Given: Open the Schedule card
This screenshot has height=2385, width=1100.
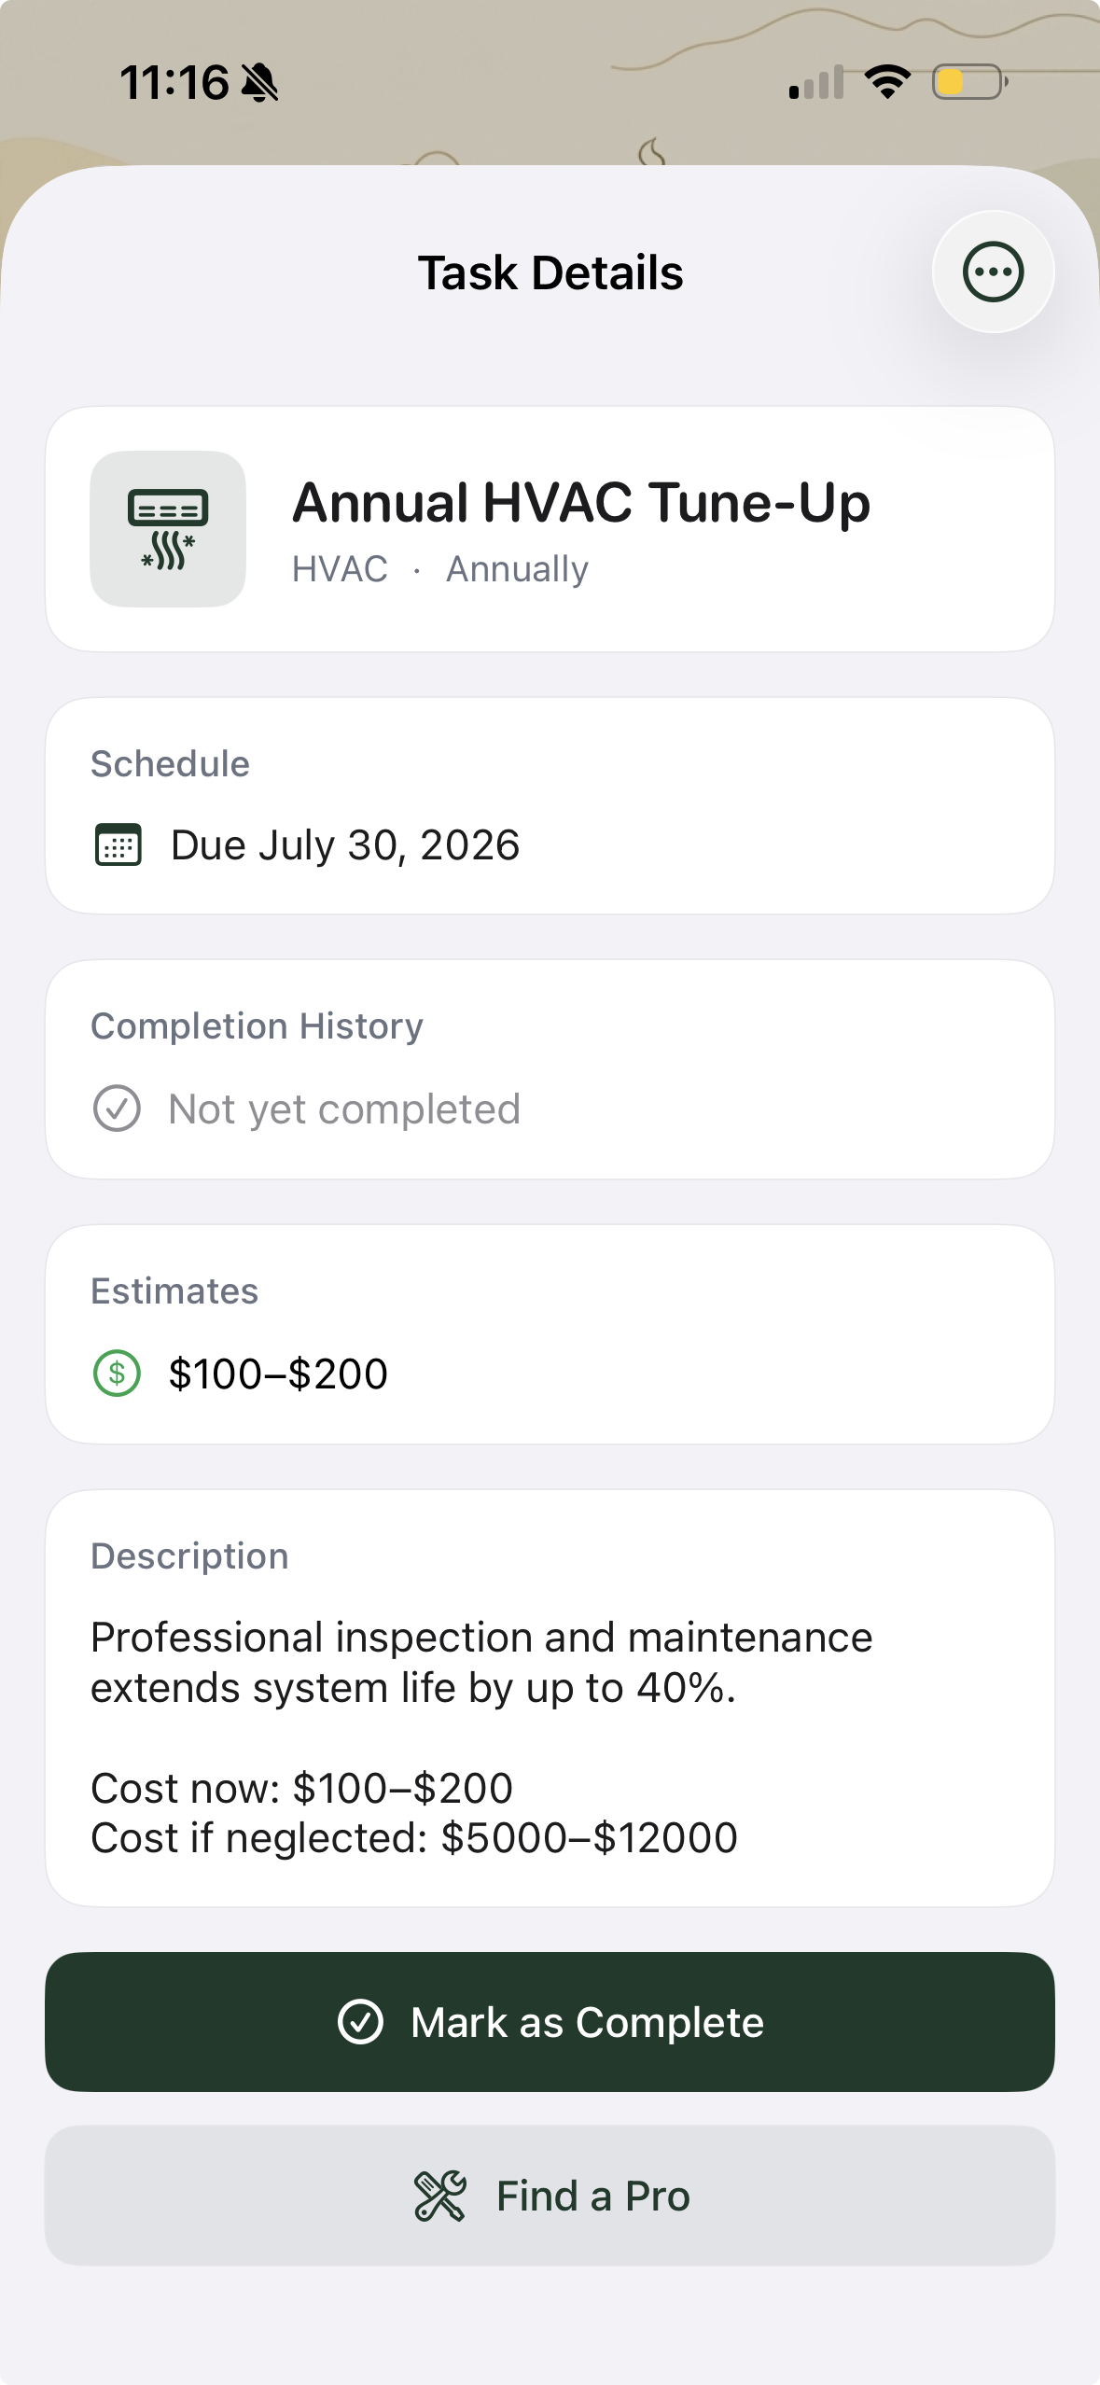Looking at the screenshot, I should pyautogui.click(x=550, y=806).
